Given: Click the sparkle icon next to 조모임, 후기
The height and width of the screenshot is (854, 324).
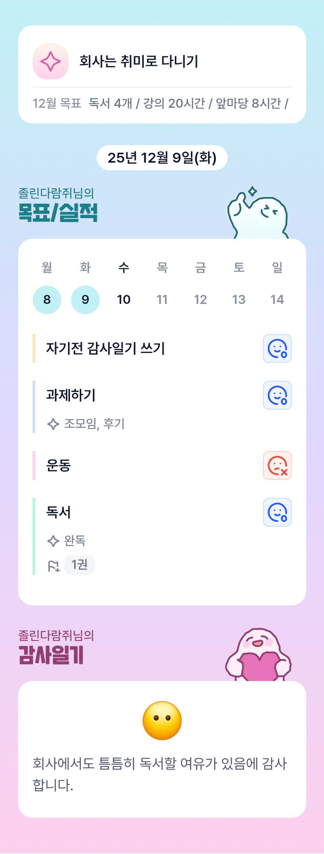Looking at the screenshot, I should click(53, 424).
